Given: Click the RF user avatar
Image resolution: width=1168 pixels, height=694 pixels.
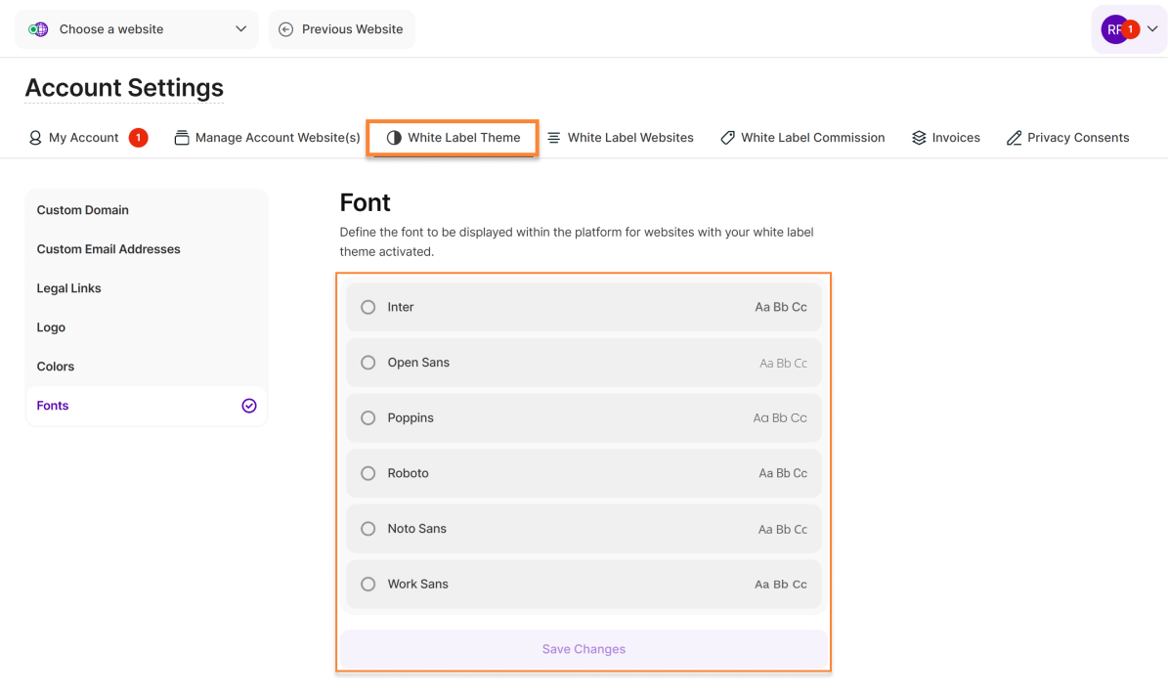Looking at the screenshot, I should point(1114,29).
